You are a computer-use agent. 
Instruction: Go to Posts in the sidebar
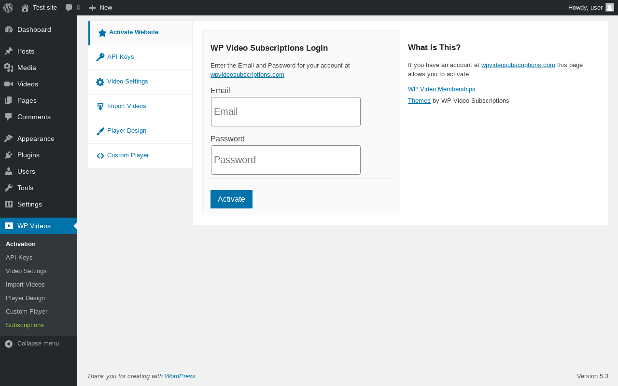coord(39,51)
